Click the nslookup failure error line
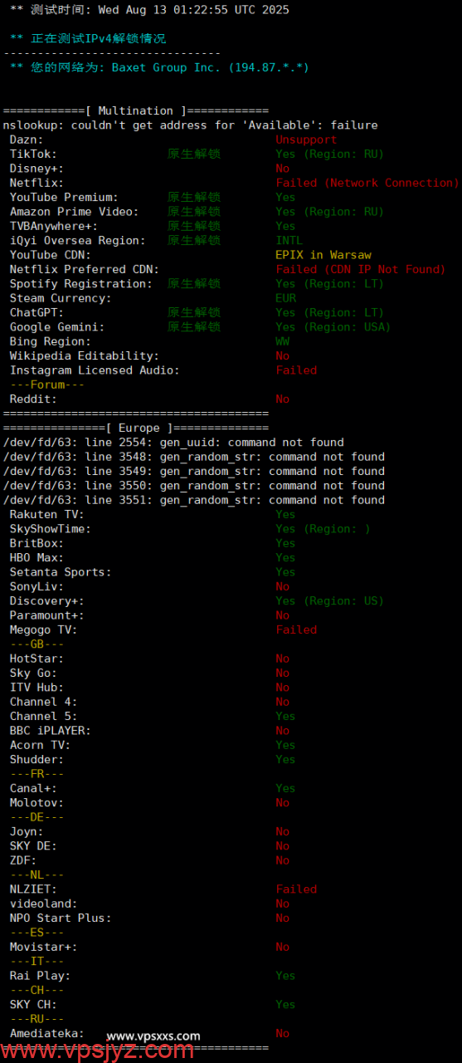Viewport: 462px width, 1063px height. pyautogui.click(x=191, y=125)
